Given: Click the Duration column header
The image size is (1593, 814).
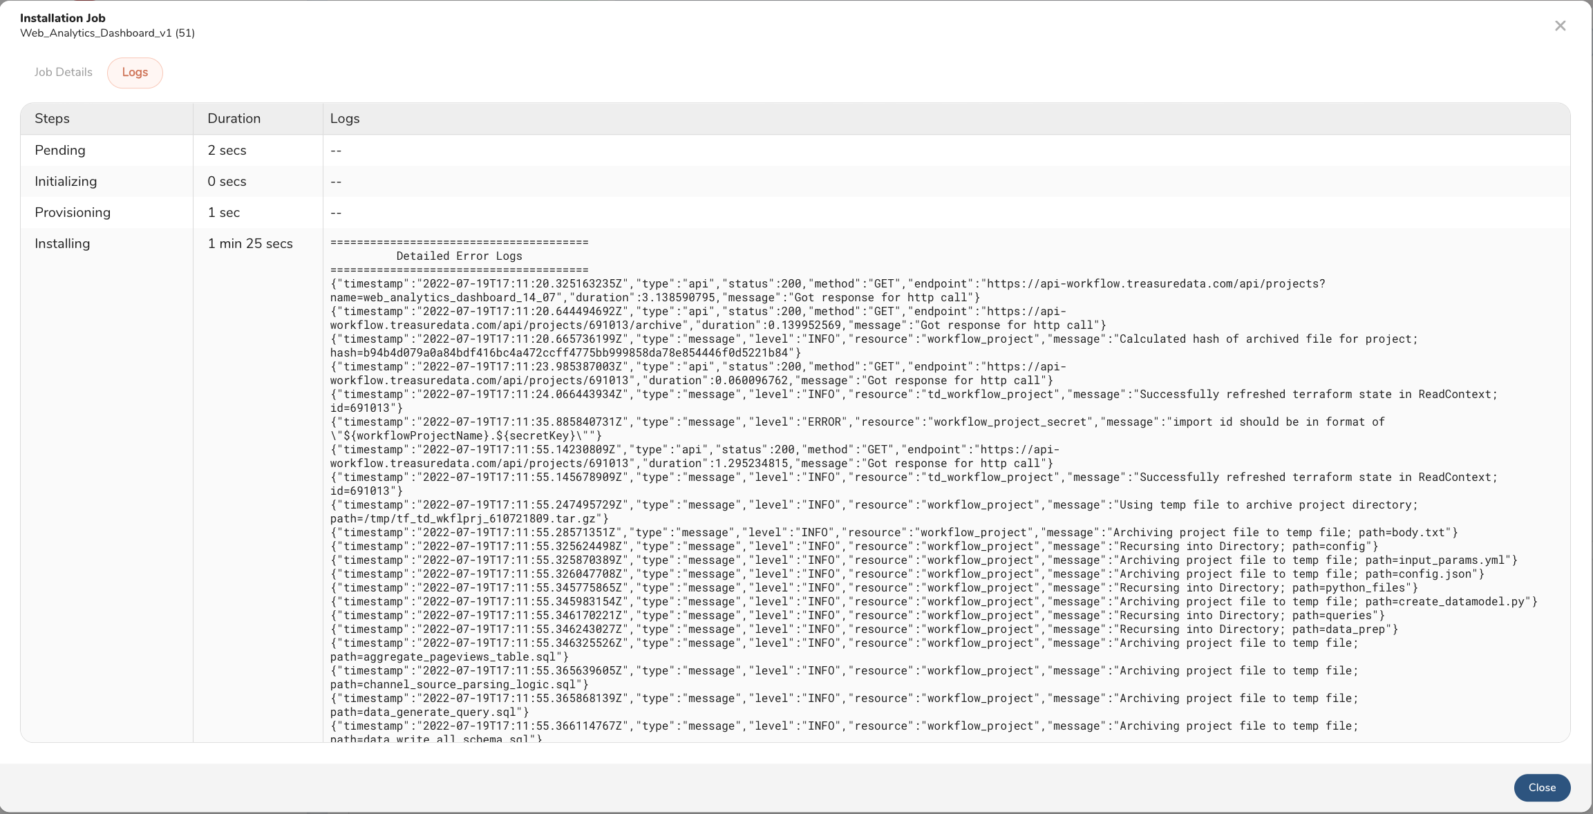Looking at the screenshot, I should pos(234,118).
